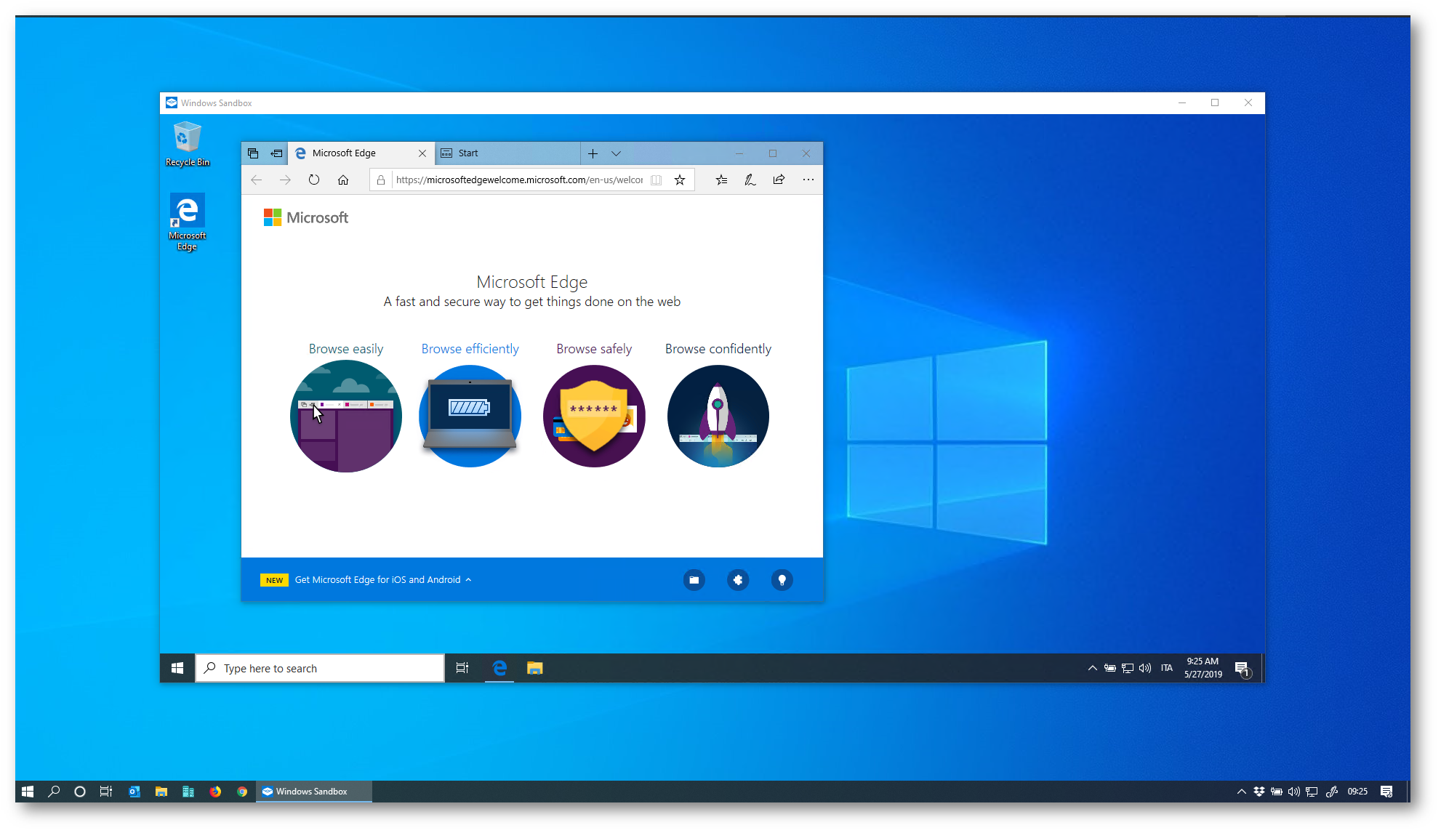Click the Sandbox 'Type here to search' box
1441x833 pixels.
tap(320, 668)
